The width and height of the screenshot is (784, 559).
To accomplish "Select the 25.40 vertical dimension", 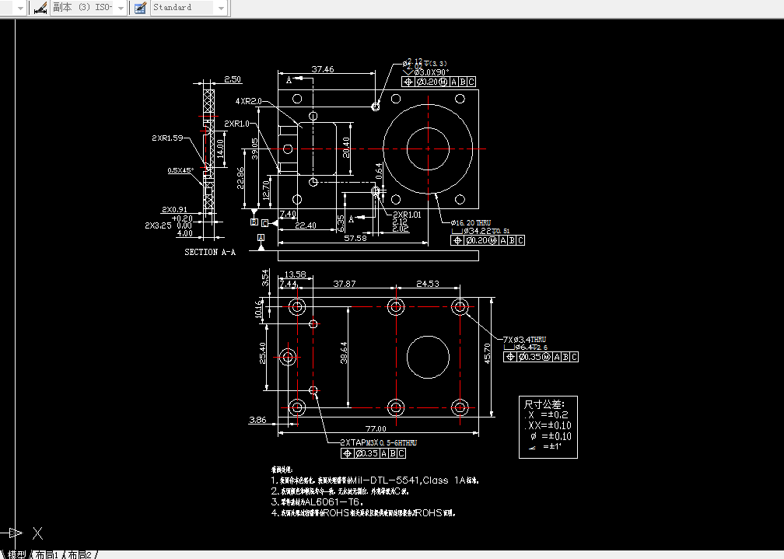I will 263,353.
